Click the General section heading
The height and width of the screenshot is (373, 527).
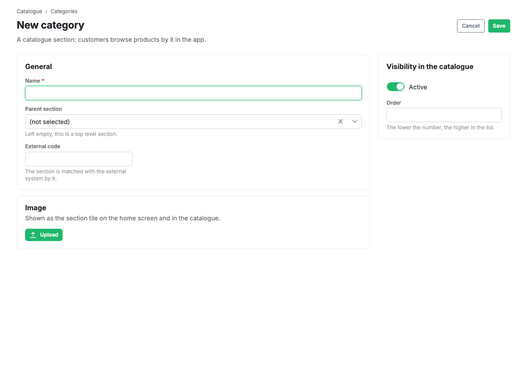pyautogui.click(x=39, y=67)
